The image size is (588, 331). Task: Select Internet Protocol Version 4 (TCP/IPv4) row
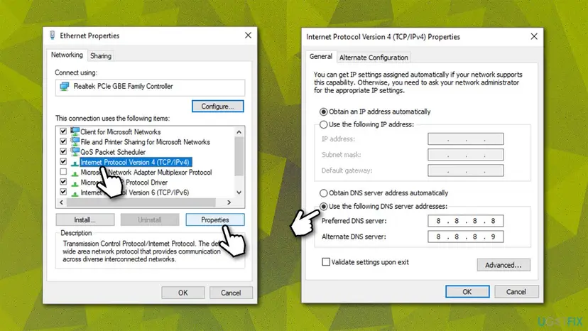(135, 162)
